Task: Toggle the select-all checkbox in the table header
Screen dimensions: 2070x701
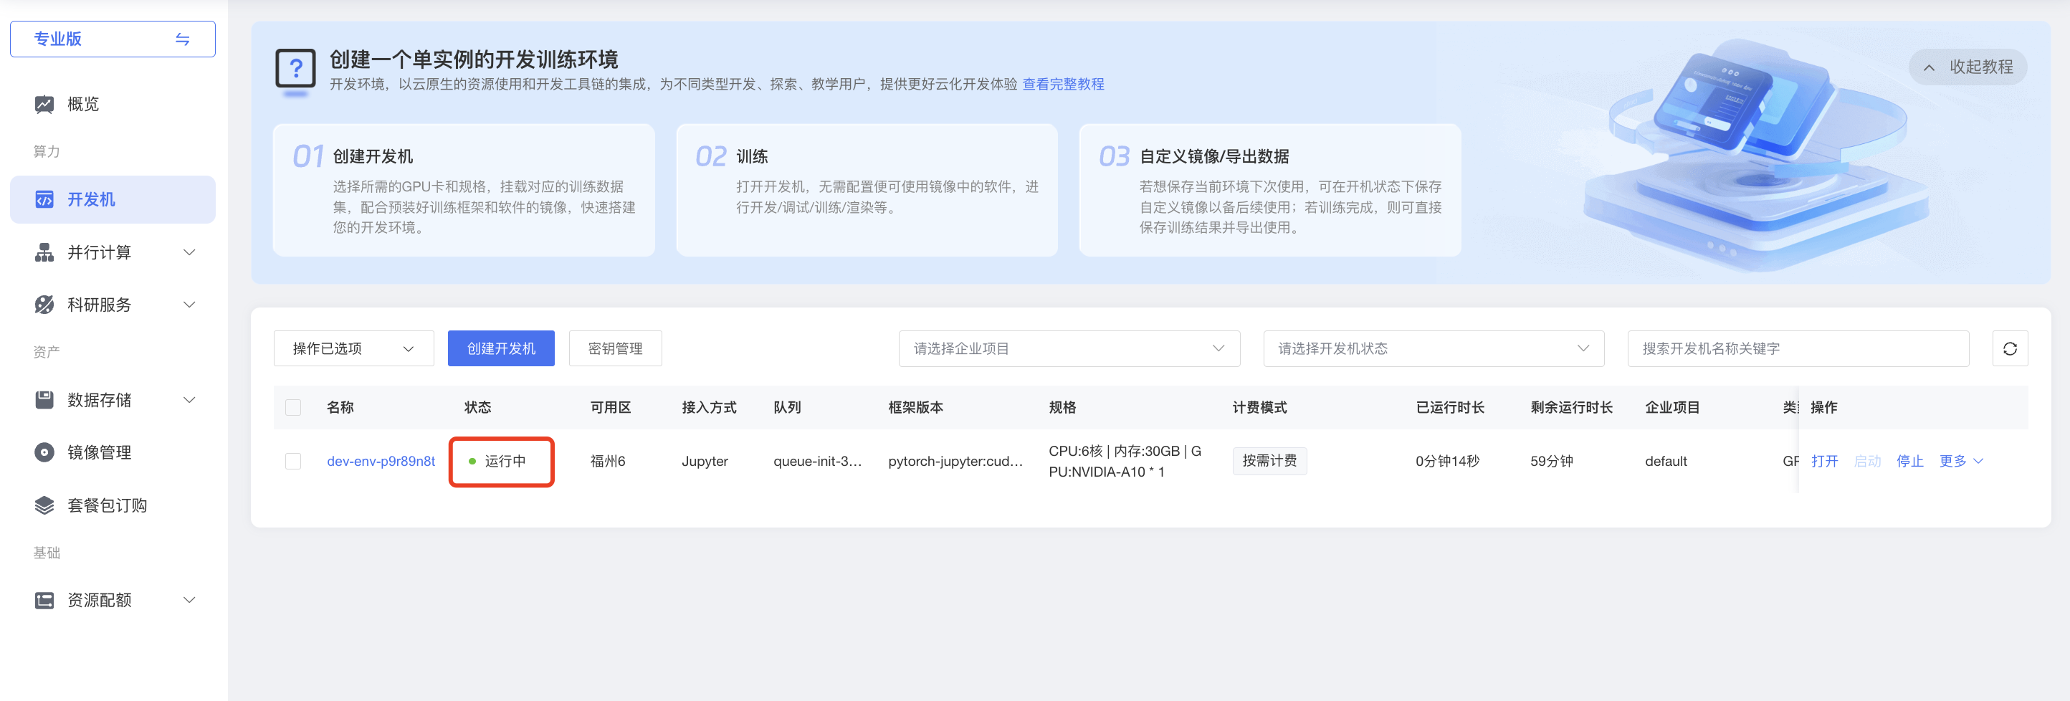Action: pyautogui.click(x=293, y=407)
